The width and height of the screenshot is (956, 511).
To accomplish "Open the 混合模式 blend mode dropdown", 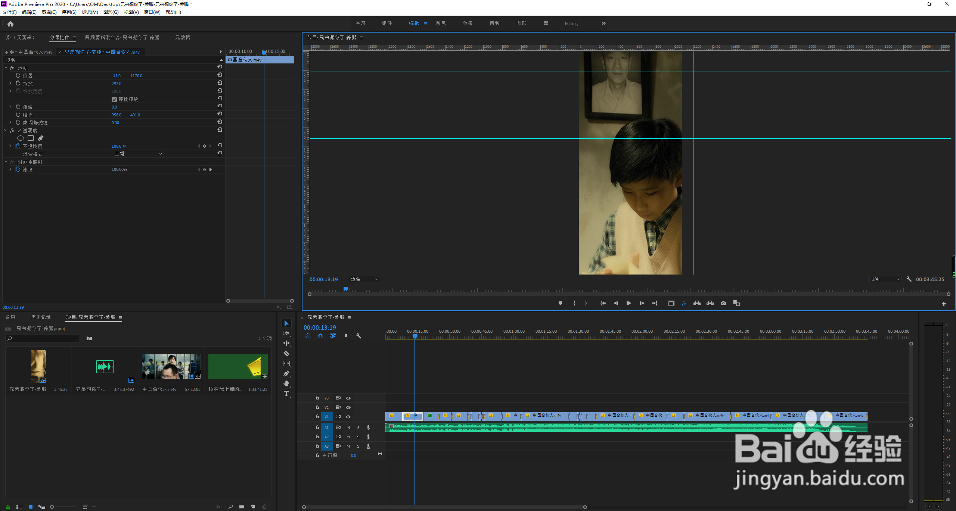I will [138, 154].
